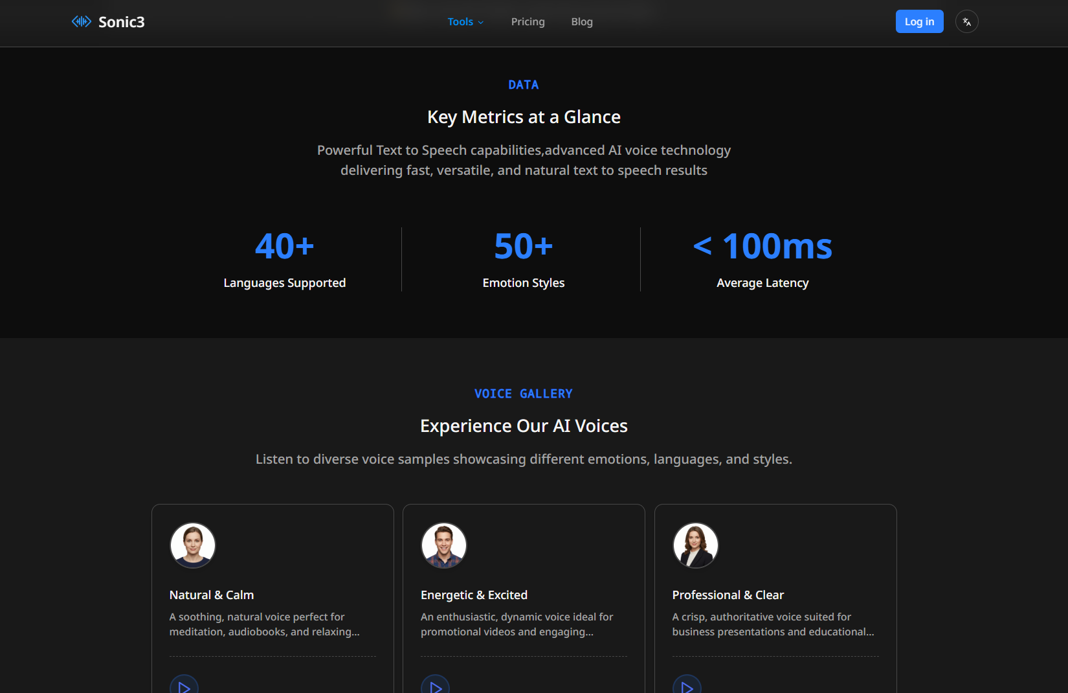Select the Natural & Calm voice avatar
The image size is (1068, 693).
tap(193, 545)
